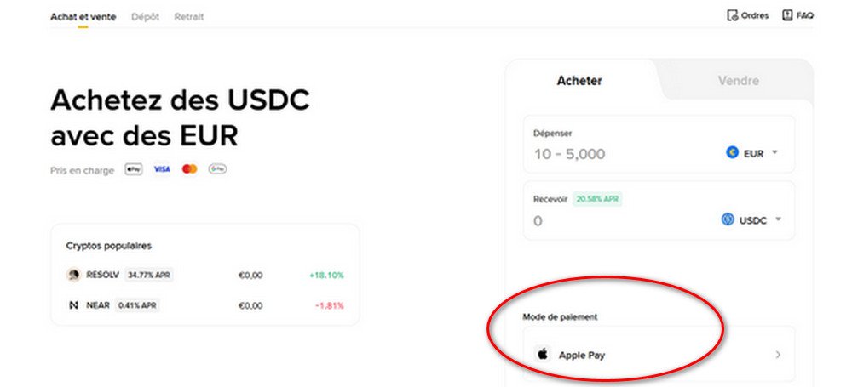852x387 pixels.
Task: Click the Recevoir amount input field
Action: [613, 221]
